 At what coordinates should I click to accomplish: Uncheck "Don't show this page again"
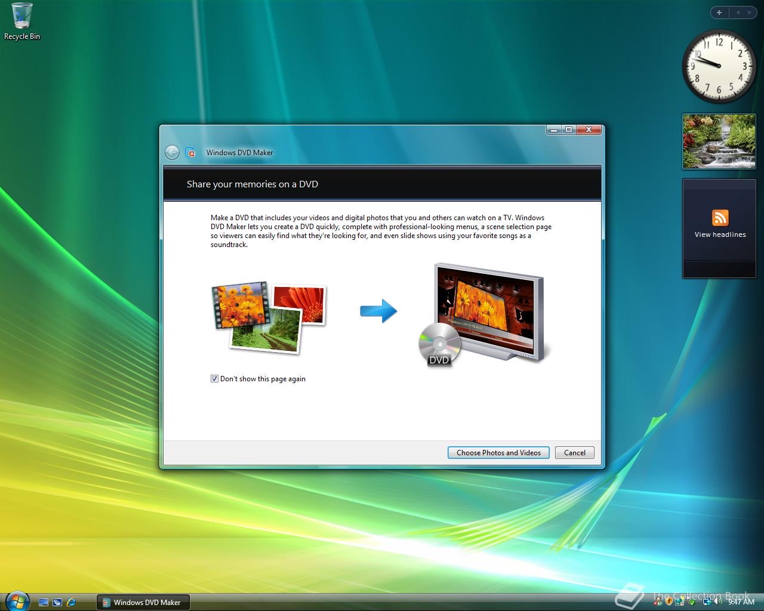pos(214,379)
